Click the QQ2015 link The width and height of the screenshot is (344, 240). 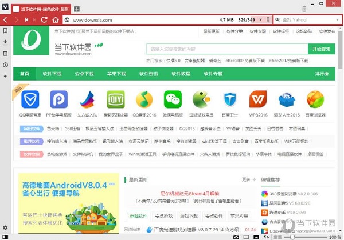tap(187, 129)
